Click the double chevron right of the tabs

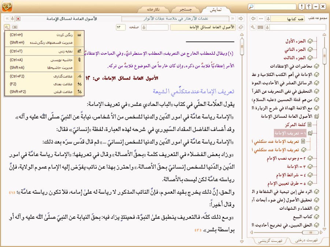click(233, 19)
